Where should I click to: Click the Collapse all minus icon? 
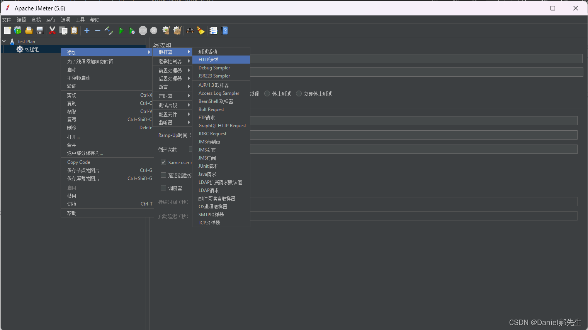[x=98, y=30]
